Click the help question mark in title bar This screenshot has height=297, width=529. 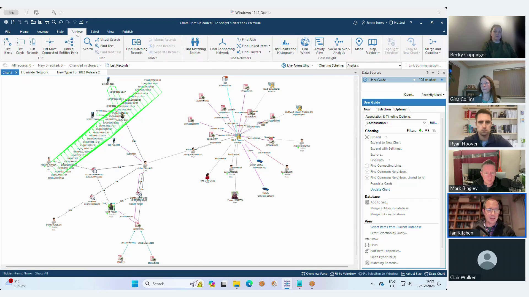pyautogui.click(x=411, y=23)
